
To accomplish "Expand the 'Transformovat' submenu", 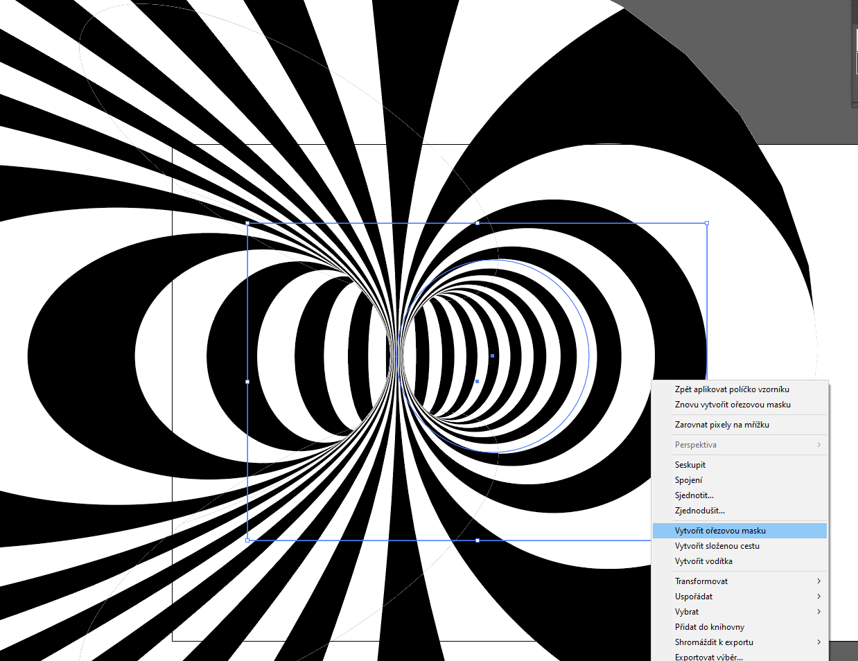I will click(x=701, y=581).
